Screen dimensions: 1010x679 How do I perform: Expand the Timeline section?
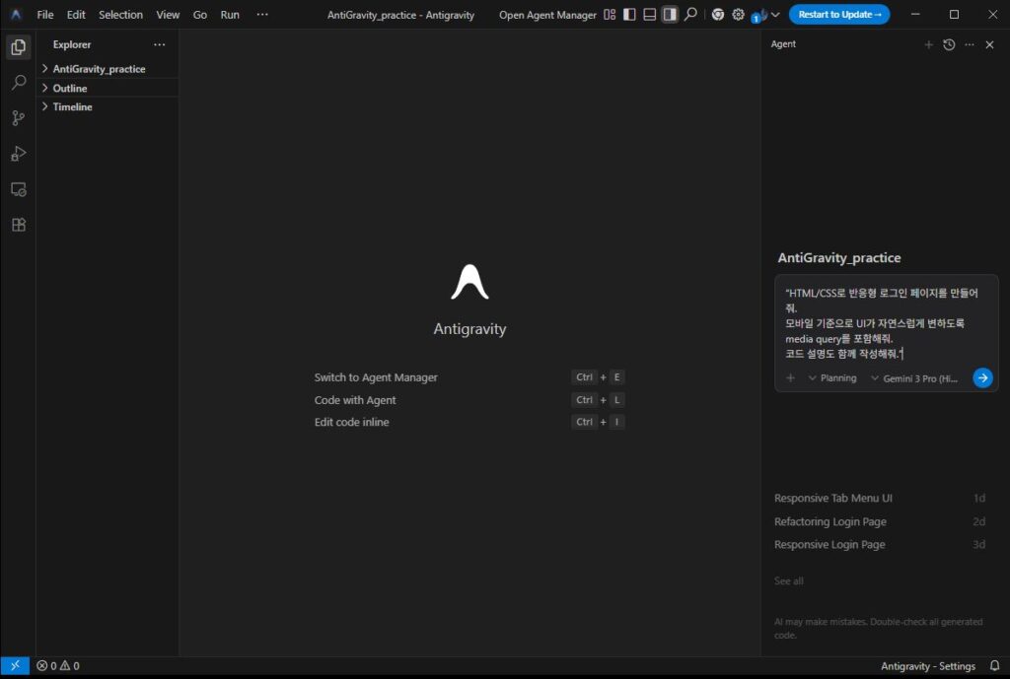click(x=72, y=106)
